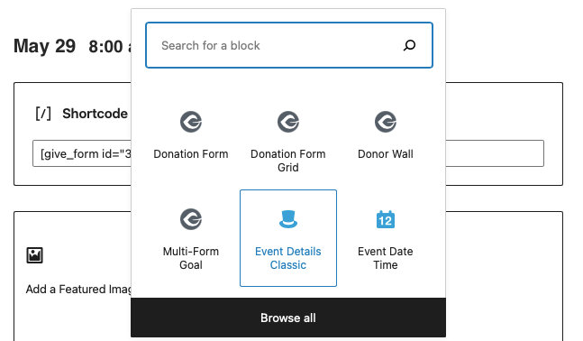This screenshot has height=341, width=583.
Task: Select the Shortcode block title
Action: [95, 114]
